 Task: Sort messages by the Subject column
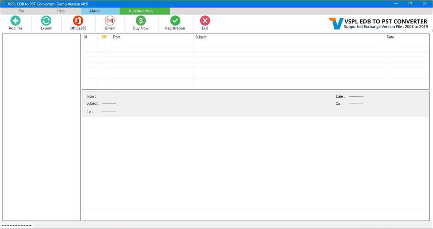pos(201,37)
